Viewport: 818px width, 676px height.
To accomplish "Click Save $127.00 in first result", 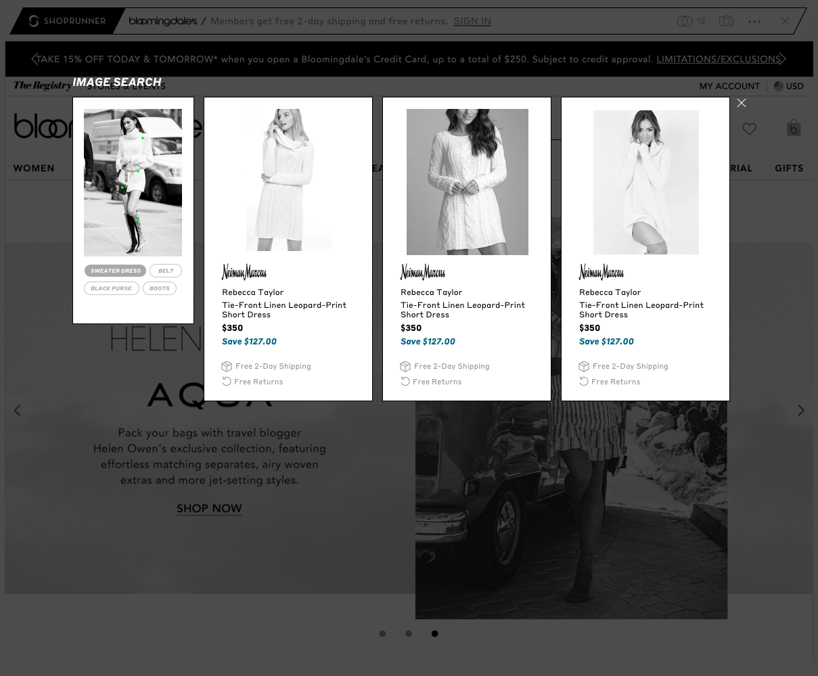I will (x=249, y=341).
